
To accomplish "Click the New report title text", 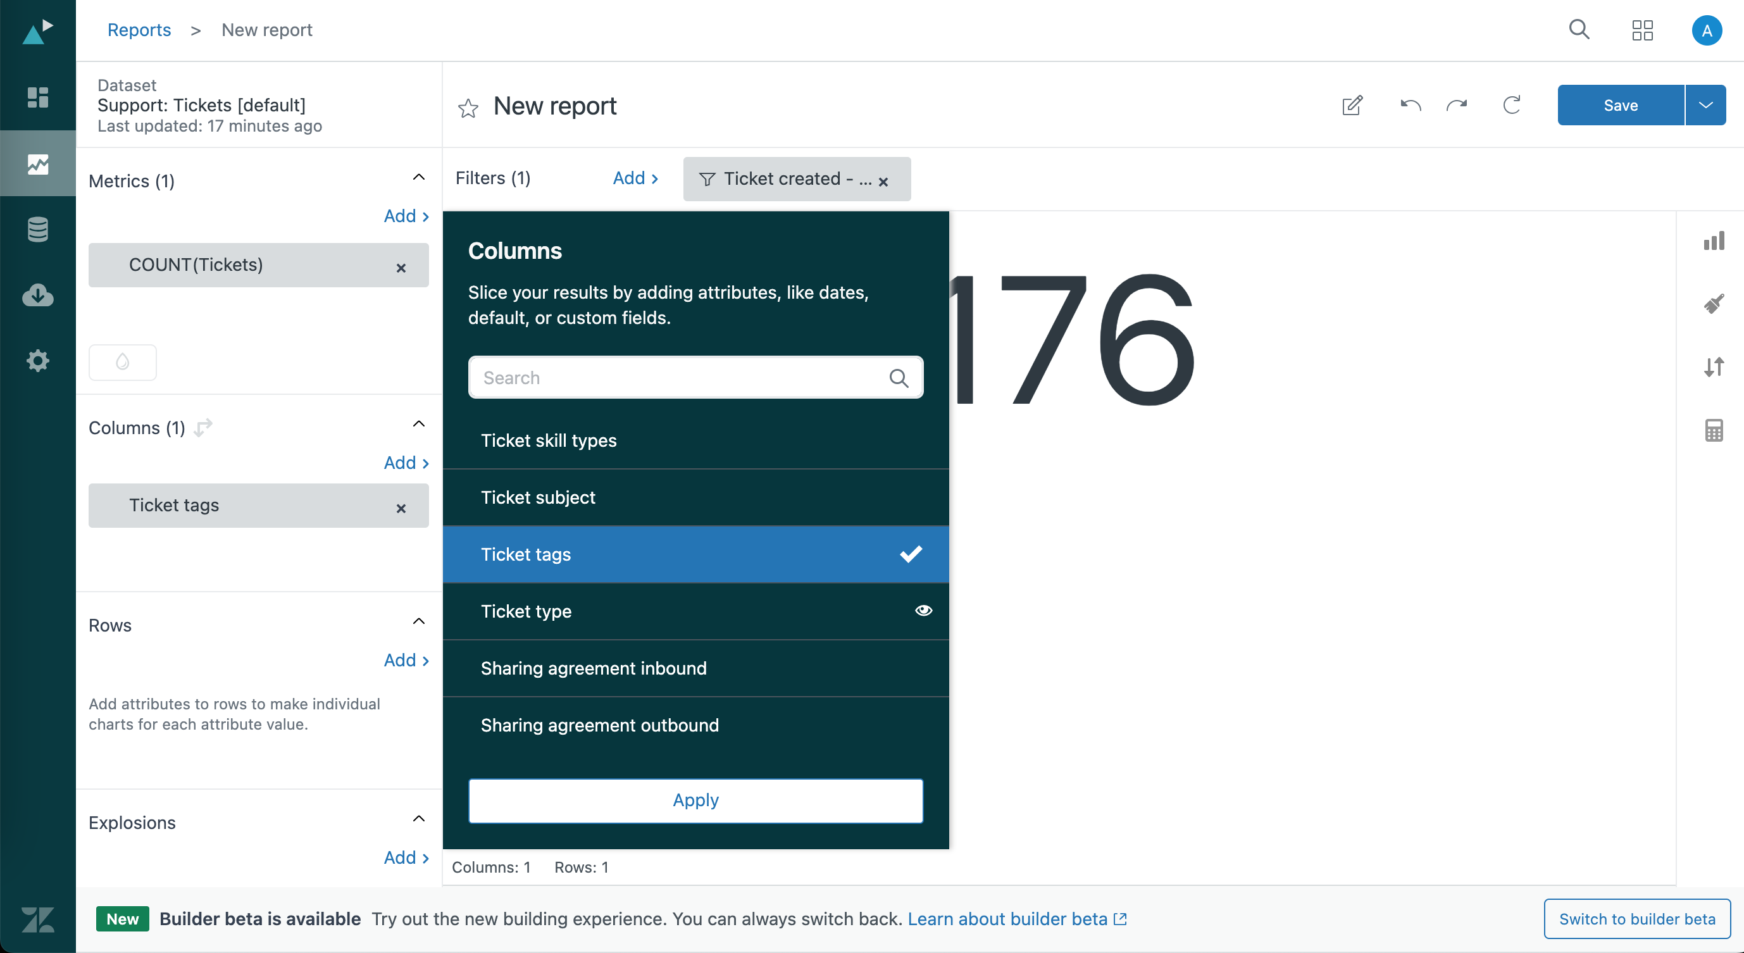I will [x=554, y=106].
